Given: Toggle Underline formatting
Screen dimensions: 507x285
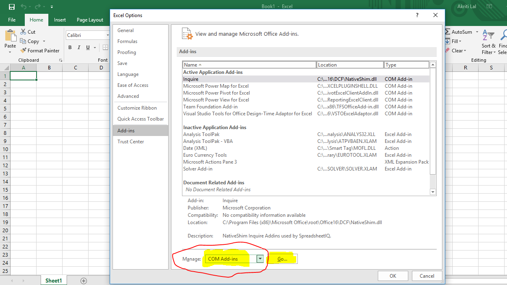Looking at the screenshot, I should click(x=88, y=47).
